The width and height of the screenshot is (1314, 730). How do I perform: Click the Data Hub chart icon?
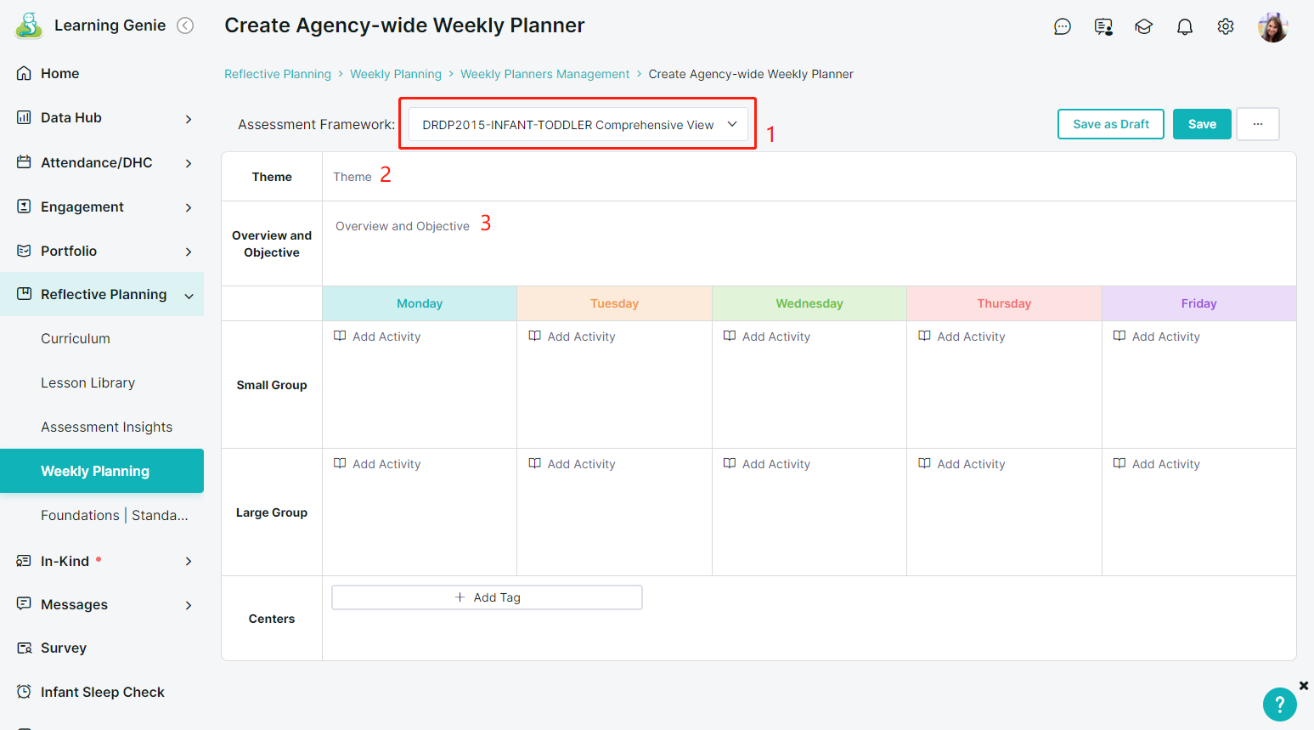pos(24,117)
